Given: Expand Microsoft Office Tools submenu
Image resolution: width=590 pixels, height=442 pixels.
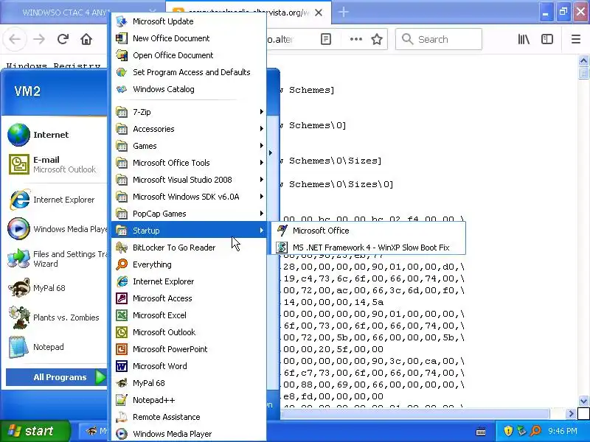Looking at the screenshot, I should 189,163.
